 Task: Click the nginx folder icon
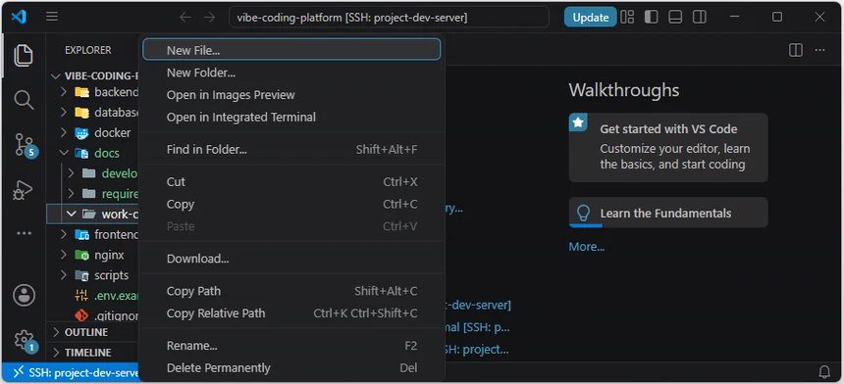pyautogui.click(x=81, y=255)
